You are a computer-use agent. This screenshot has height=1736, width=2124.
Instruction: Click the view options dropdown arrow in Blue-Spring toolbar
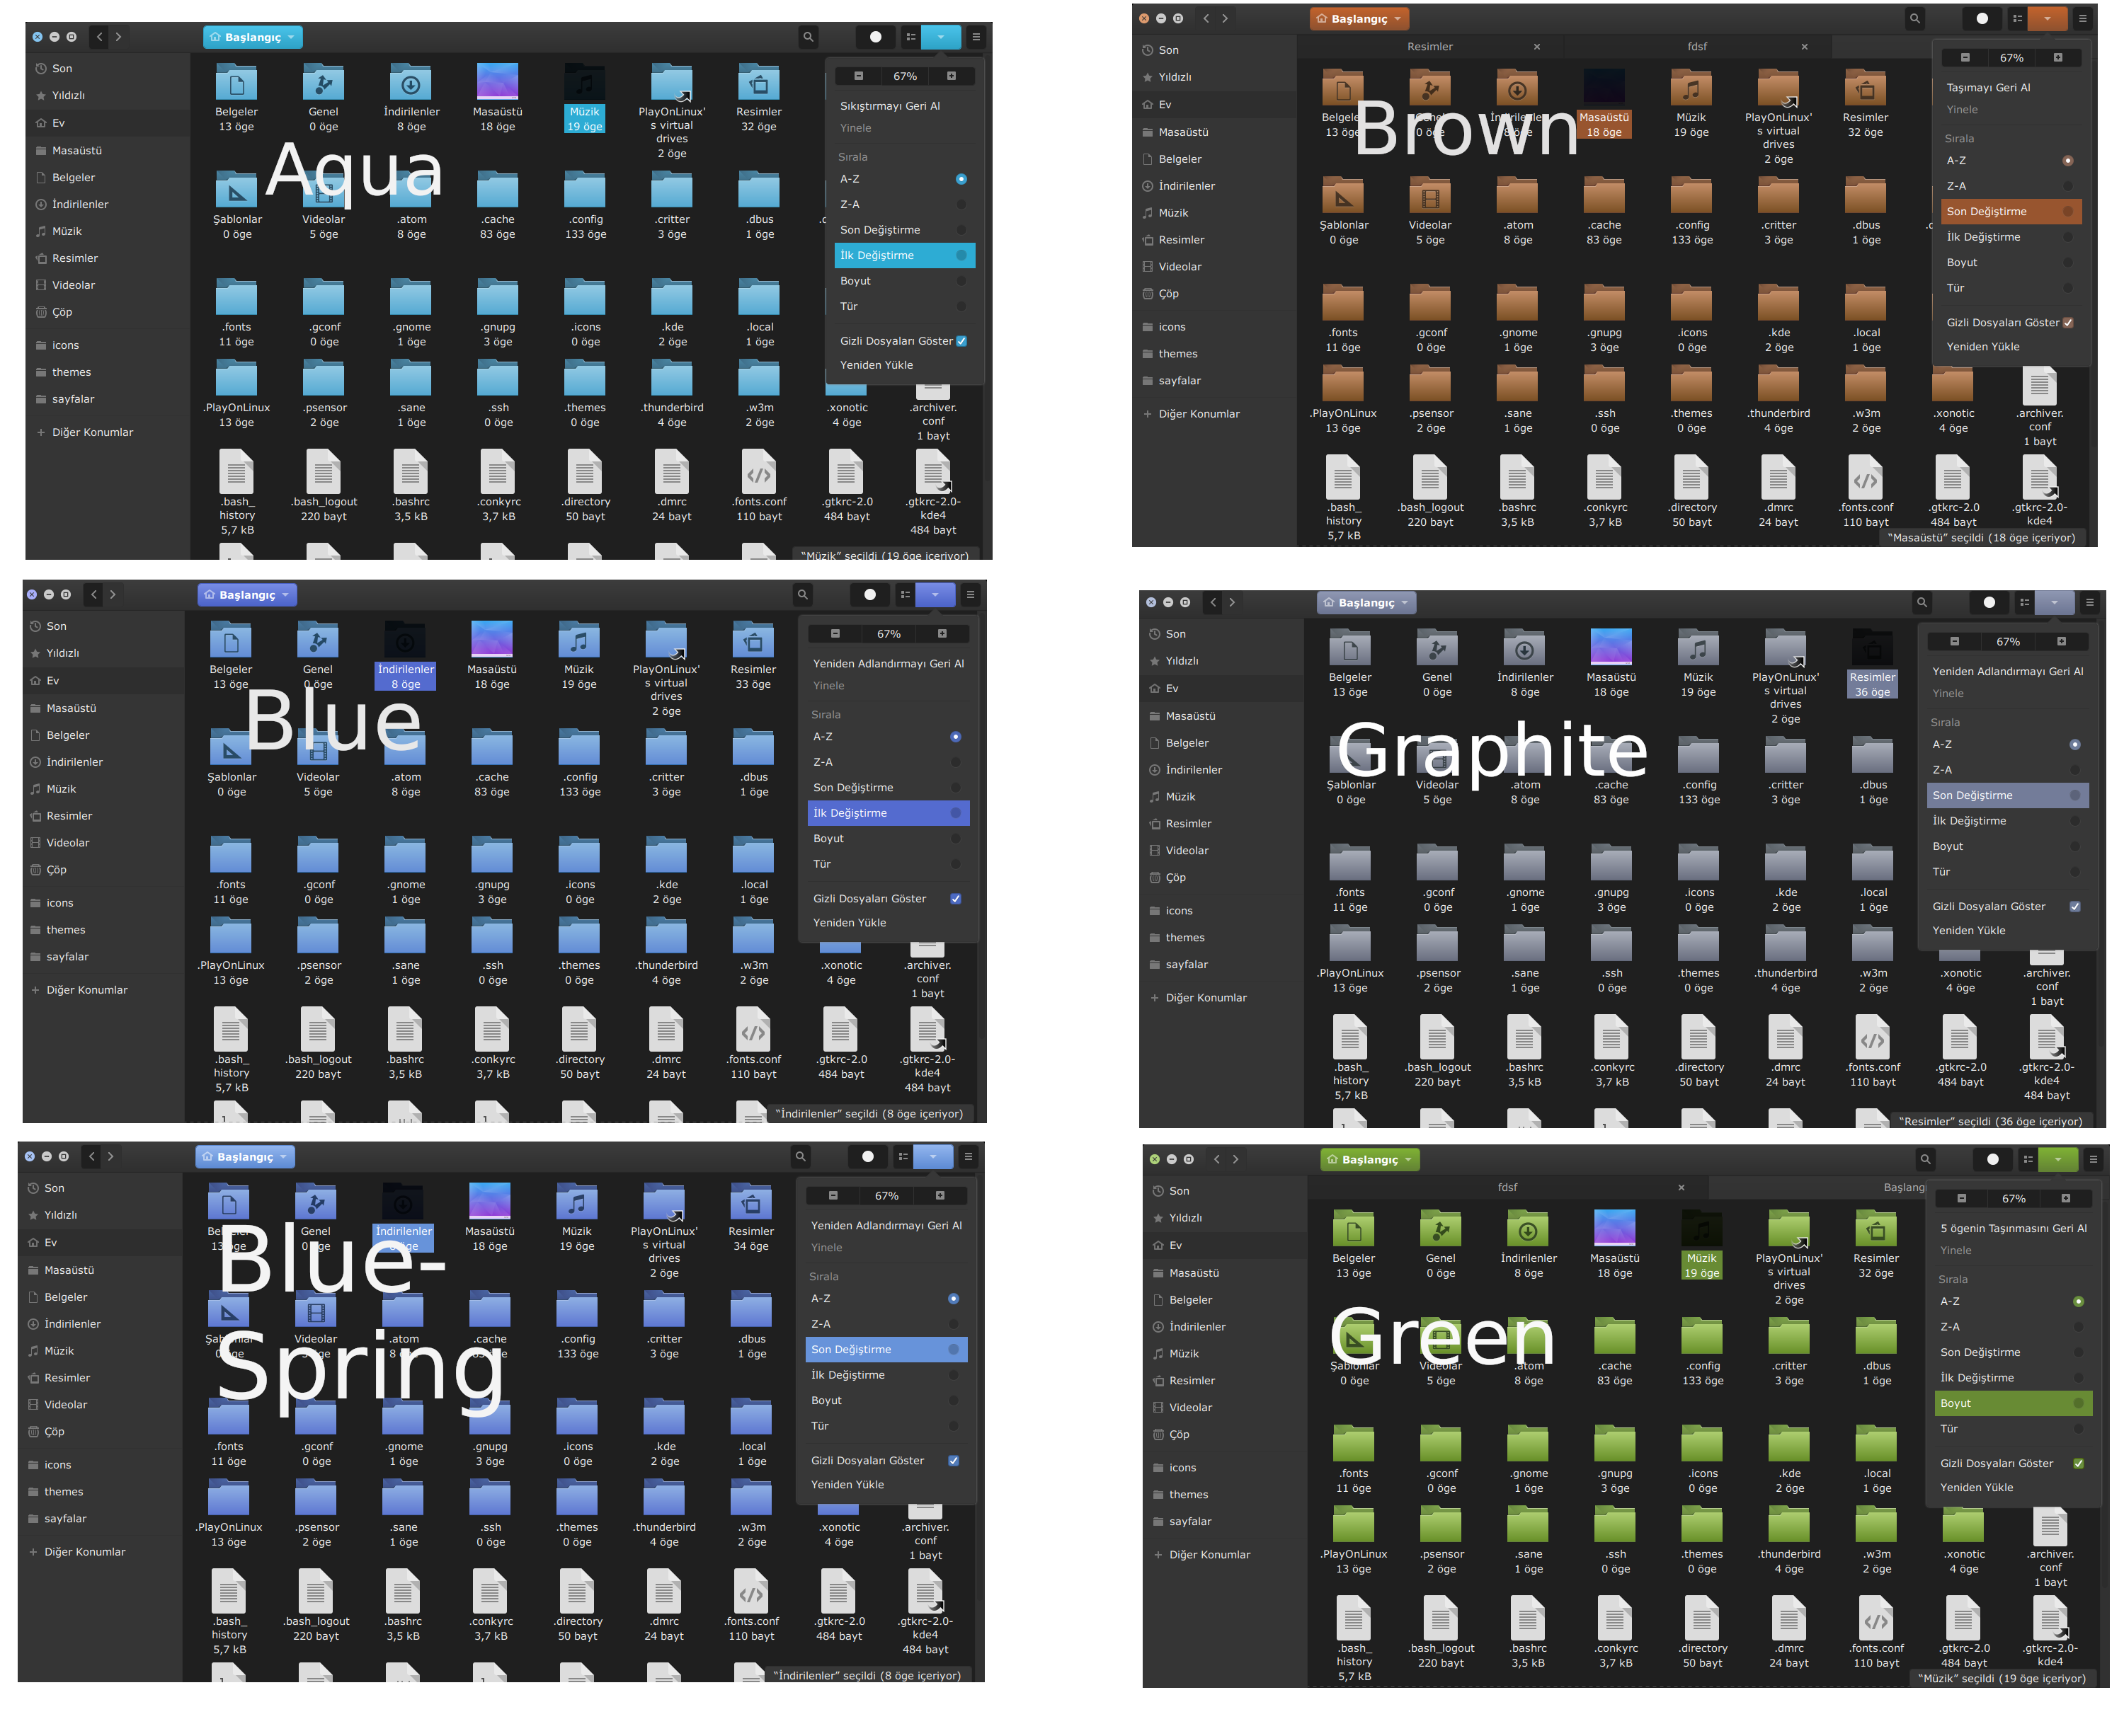(x=932, y=1156)
